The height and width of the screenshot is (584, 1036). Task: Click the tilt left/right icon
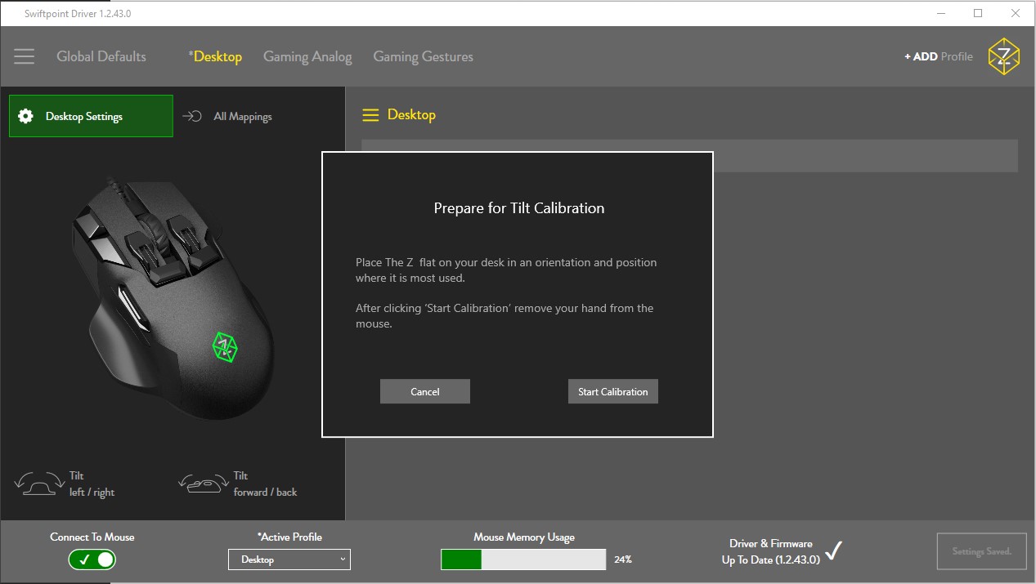pos(39,484)
